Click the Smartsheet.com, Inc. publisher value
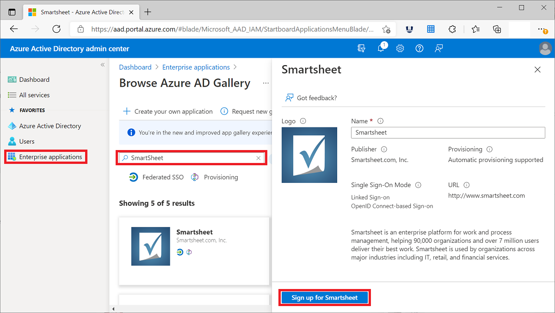555x313 pixels. click(380, 160)
